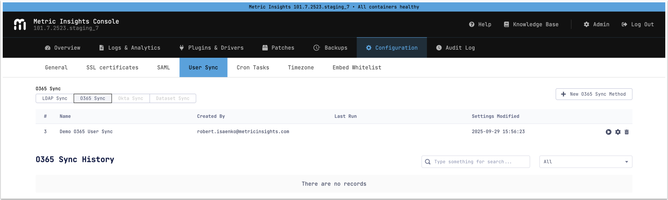Click the Admin gear icon

(x=587, y=24)
